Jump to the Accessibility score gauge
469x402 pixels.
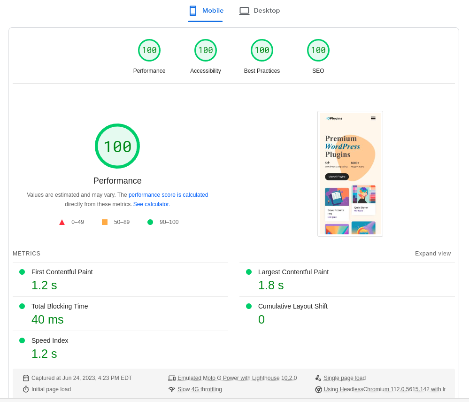pyautogui.click(x=206, y=51)
